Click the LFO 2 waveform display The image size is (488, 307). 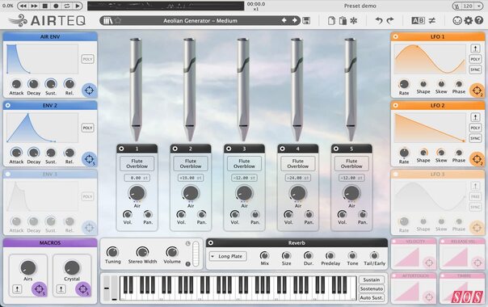[x=430, y=128]
